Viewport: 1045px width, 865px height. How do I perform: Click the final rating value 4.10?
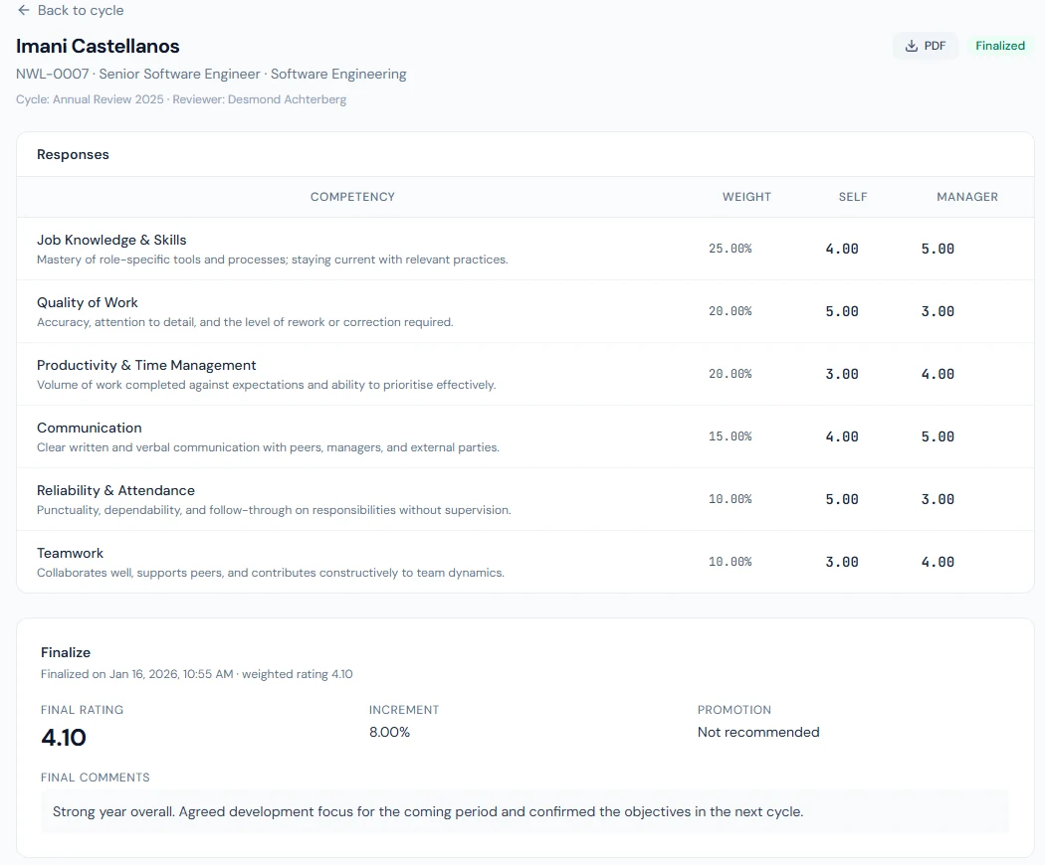click(64, 737)
